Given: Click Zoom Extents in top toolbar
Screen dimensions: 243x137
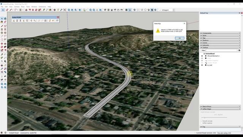Looking at the screenshot, I should coord(65,10).
